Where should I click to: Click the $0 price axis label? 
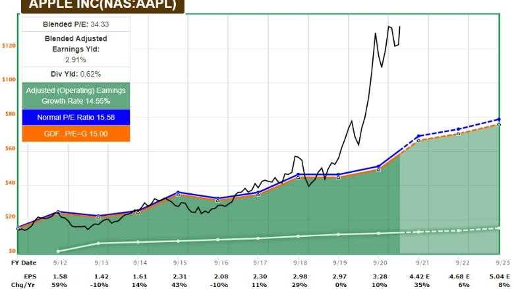[12, 251]
